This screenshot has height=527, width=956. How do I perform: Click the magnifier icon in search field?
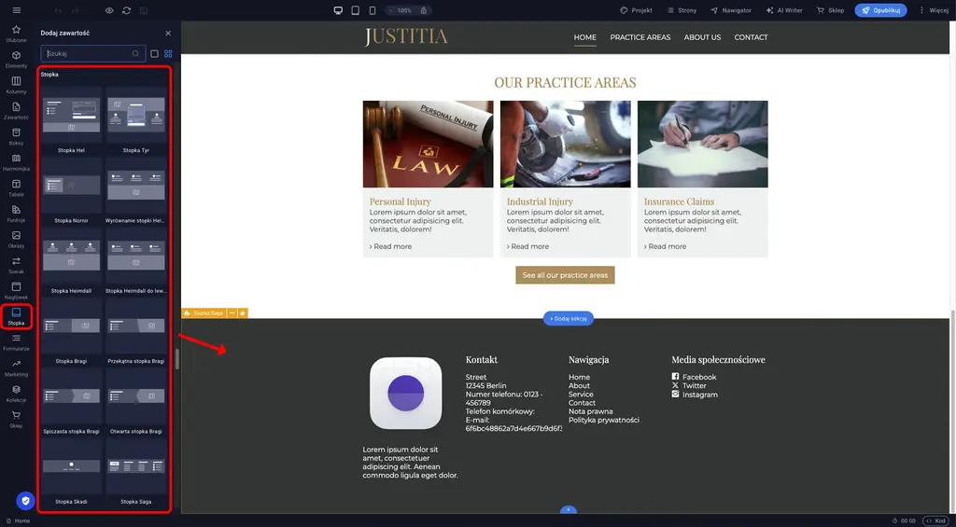point(135,53)
